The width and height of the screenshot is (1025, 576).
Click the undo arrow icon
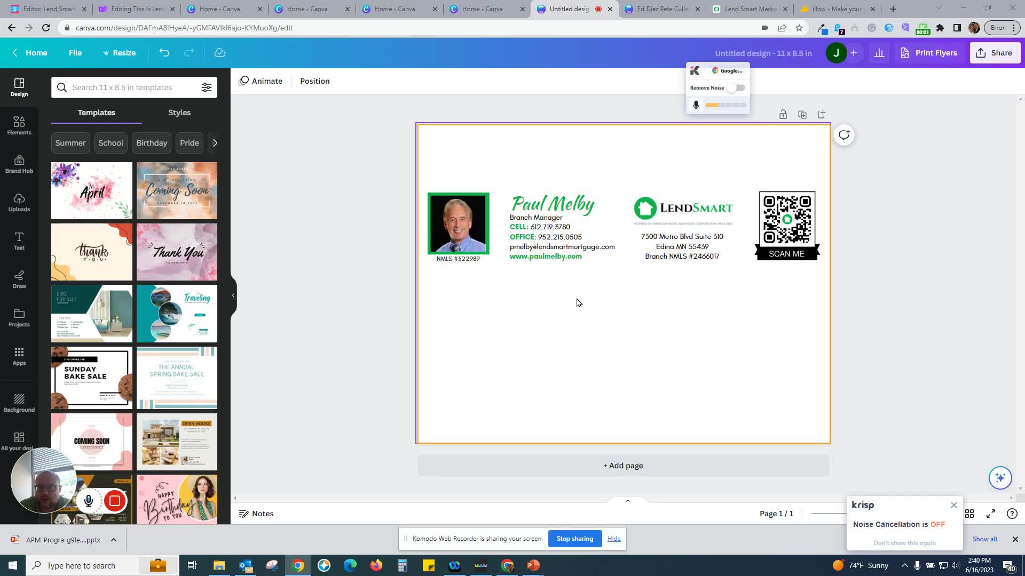tap(164, 53)
